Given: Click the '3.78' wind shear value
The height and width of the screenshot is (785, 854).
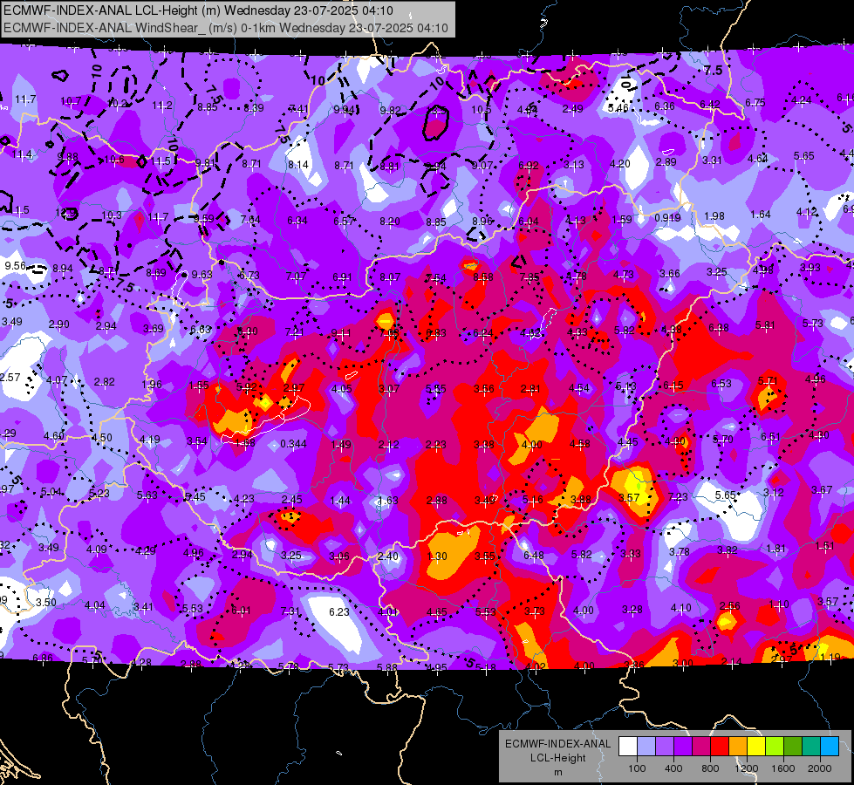Looking at the screenshot, I should 680,552.
